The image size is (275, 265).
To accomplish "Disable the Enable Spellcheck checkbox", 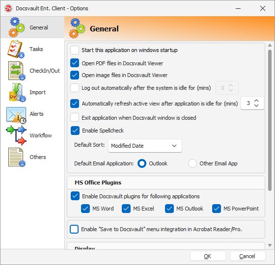I will (x=75, y=131).
